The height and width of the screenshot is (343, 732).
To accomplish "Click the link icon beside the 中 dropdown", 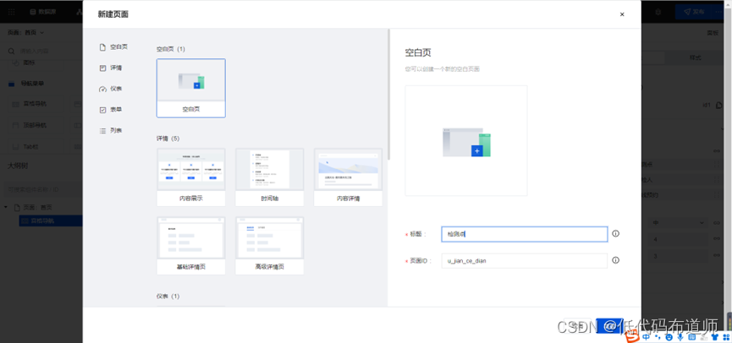I will point(716,223).
